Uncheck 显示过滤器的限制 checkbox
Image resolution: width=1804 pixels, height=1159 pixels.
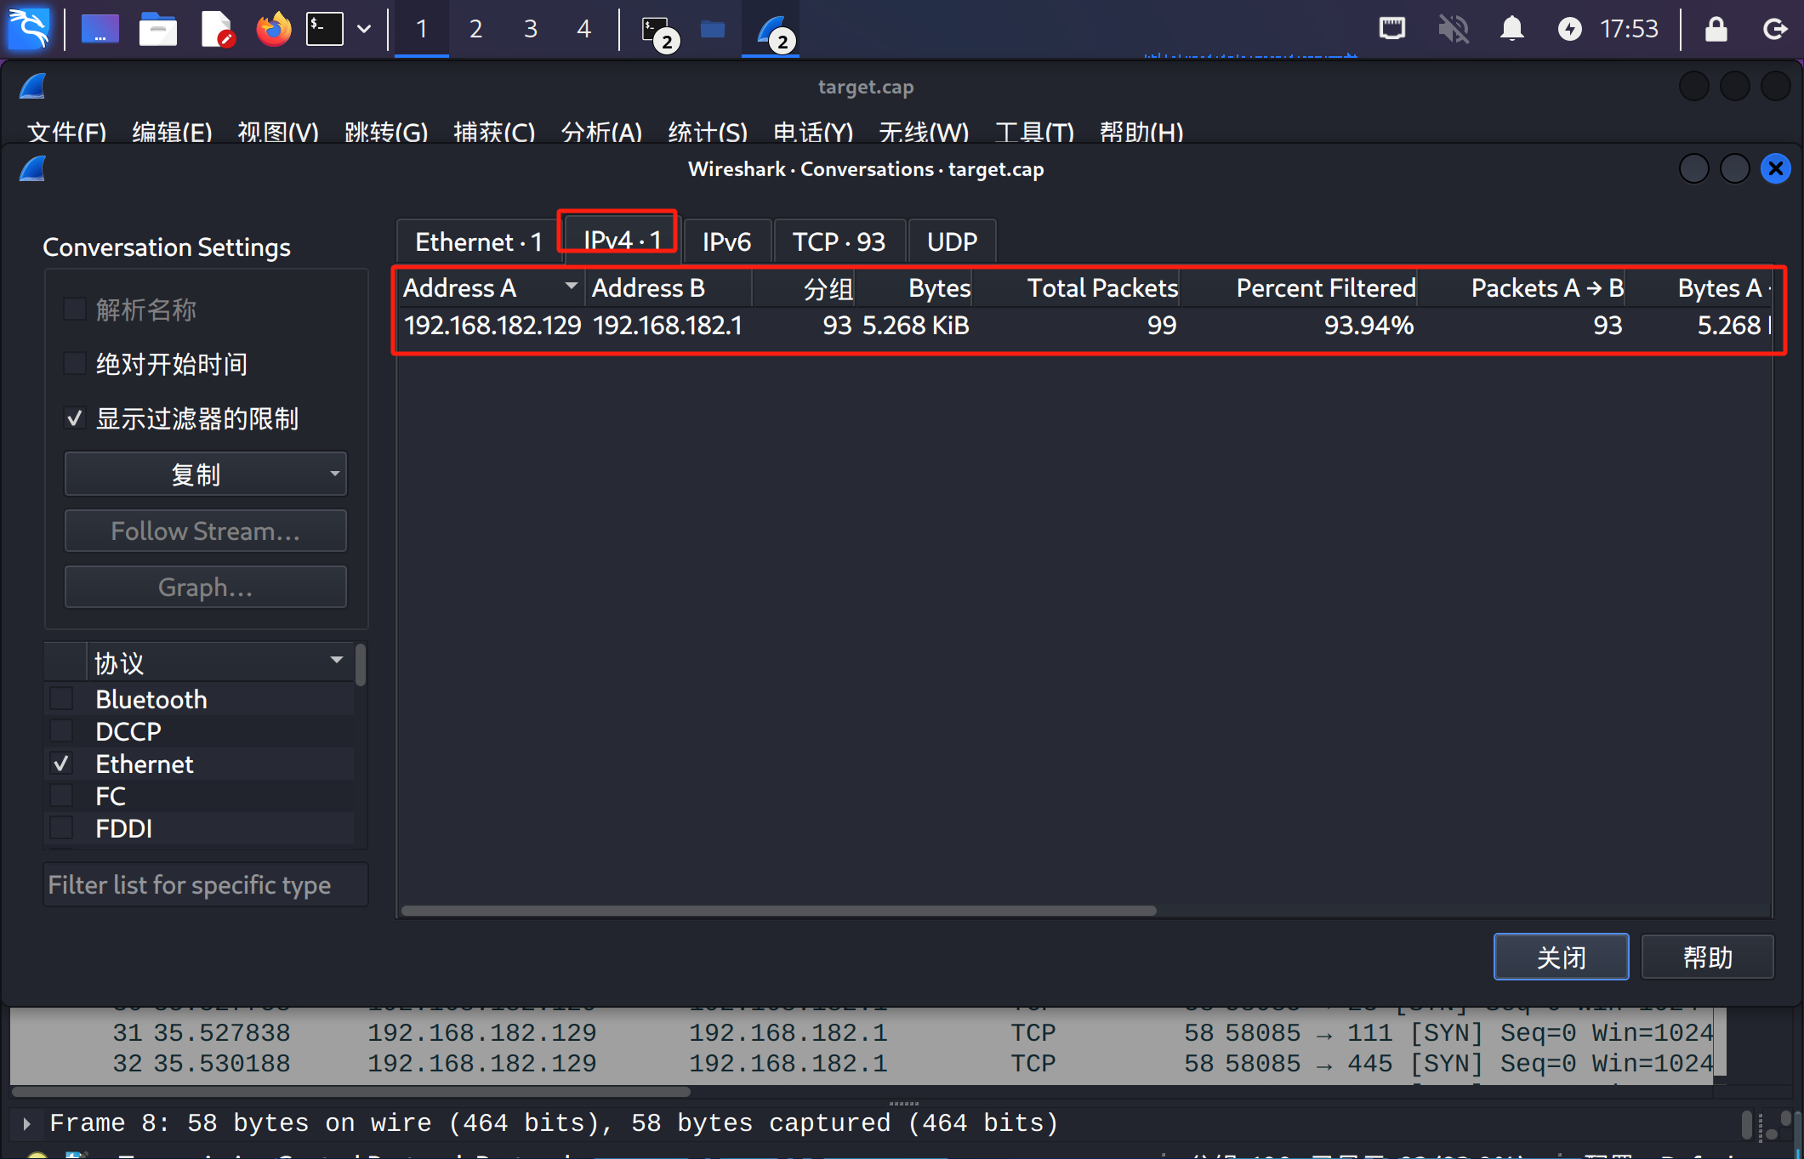click(x=75, y=418)
